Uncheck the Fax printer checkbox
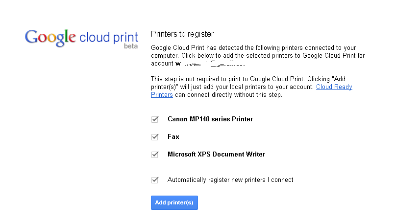 coord(155,137)
